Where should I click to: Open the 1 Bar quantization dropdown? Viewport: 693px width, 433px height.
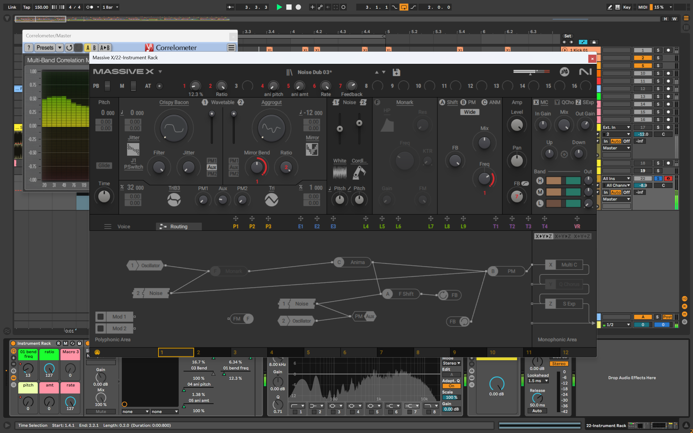tap(110, 7)
